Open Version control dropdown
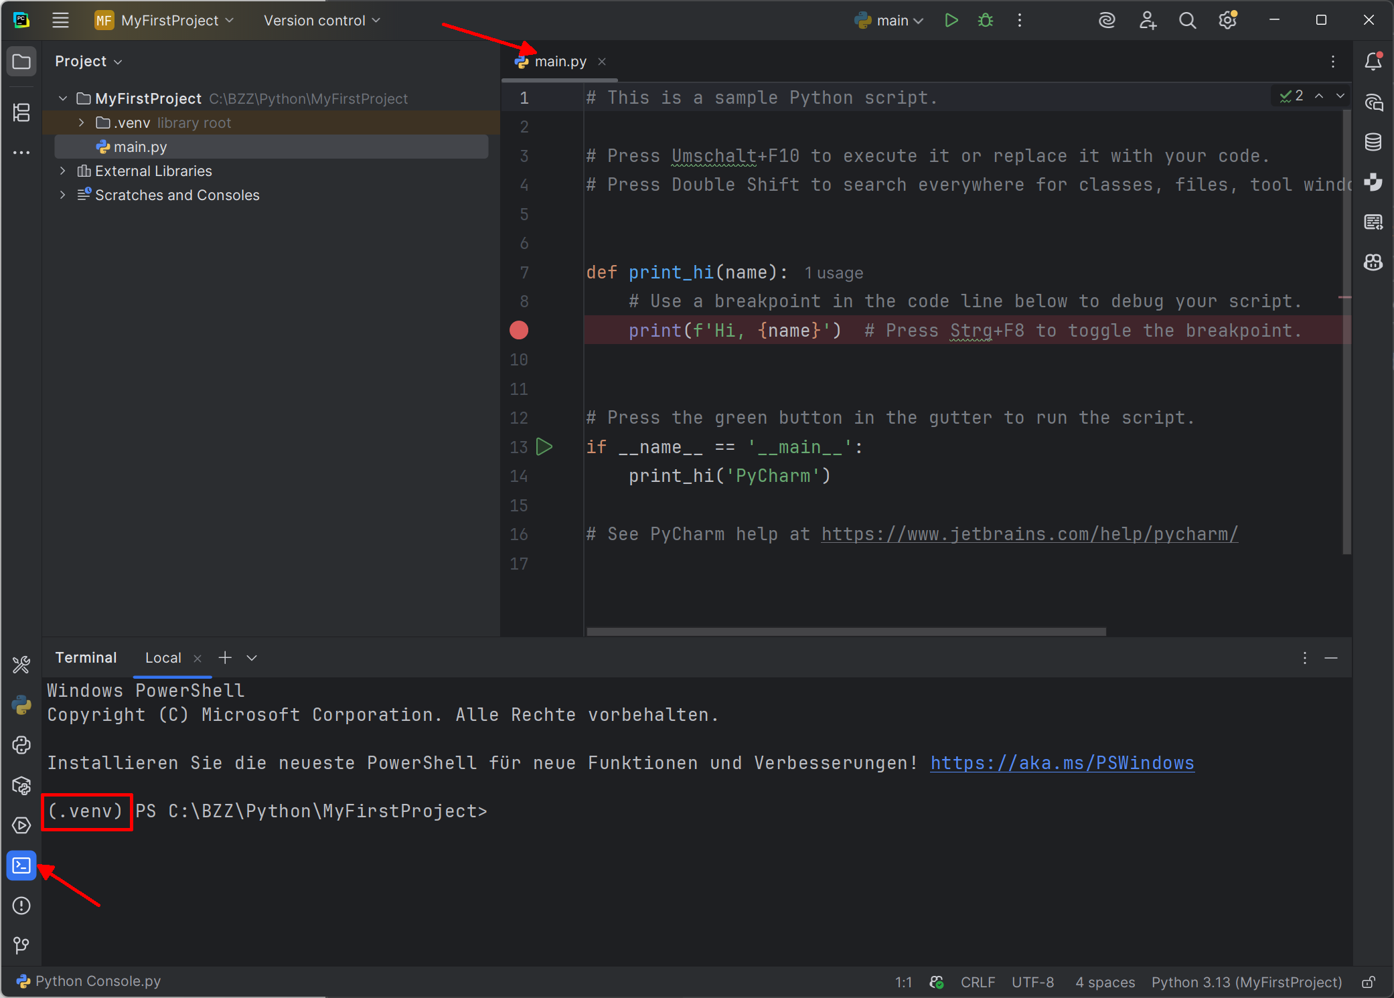1394x998 pixels. [321, 20]
